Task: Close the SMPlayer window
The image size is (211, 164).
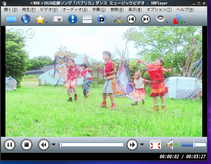Action: [x=204, y=3]
